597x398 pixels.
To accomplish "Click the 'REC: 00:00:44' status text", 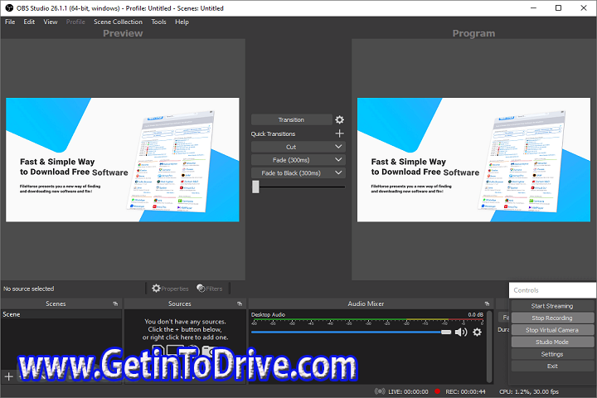I will tap(465, 391).
